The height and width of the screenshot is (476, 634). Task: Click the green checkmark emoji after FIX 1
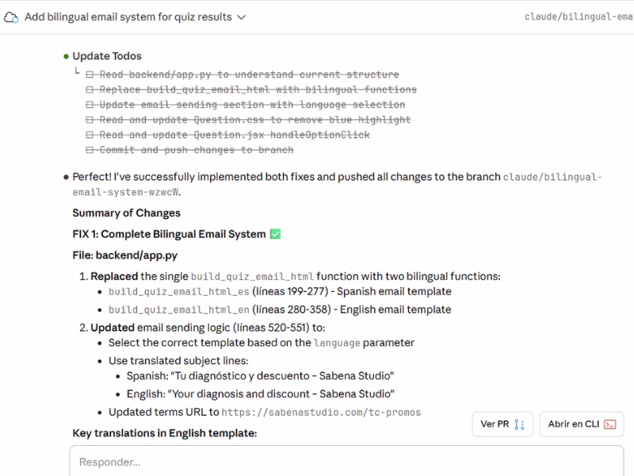coord(275,234)
